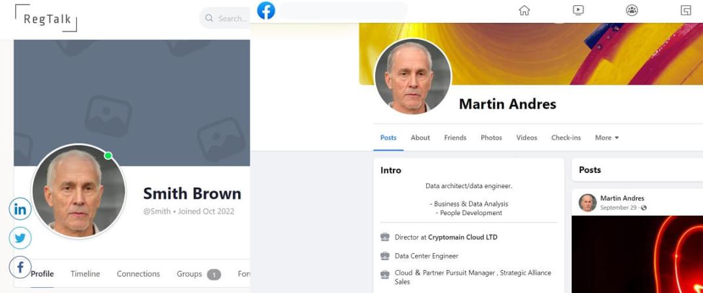
Task: Open the Watch video icon
Action: [578, 10]
